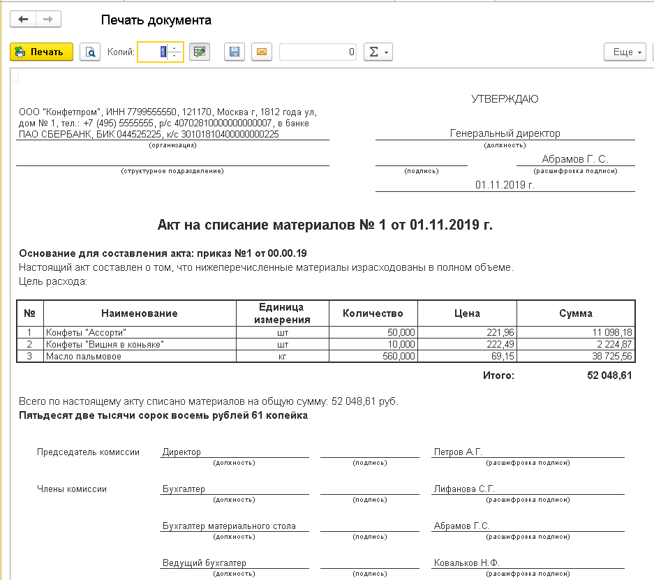Select sum cell 38 725,56
The image size is (654, 580).
tap(576, 356)
